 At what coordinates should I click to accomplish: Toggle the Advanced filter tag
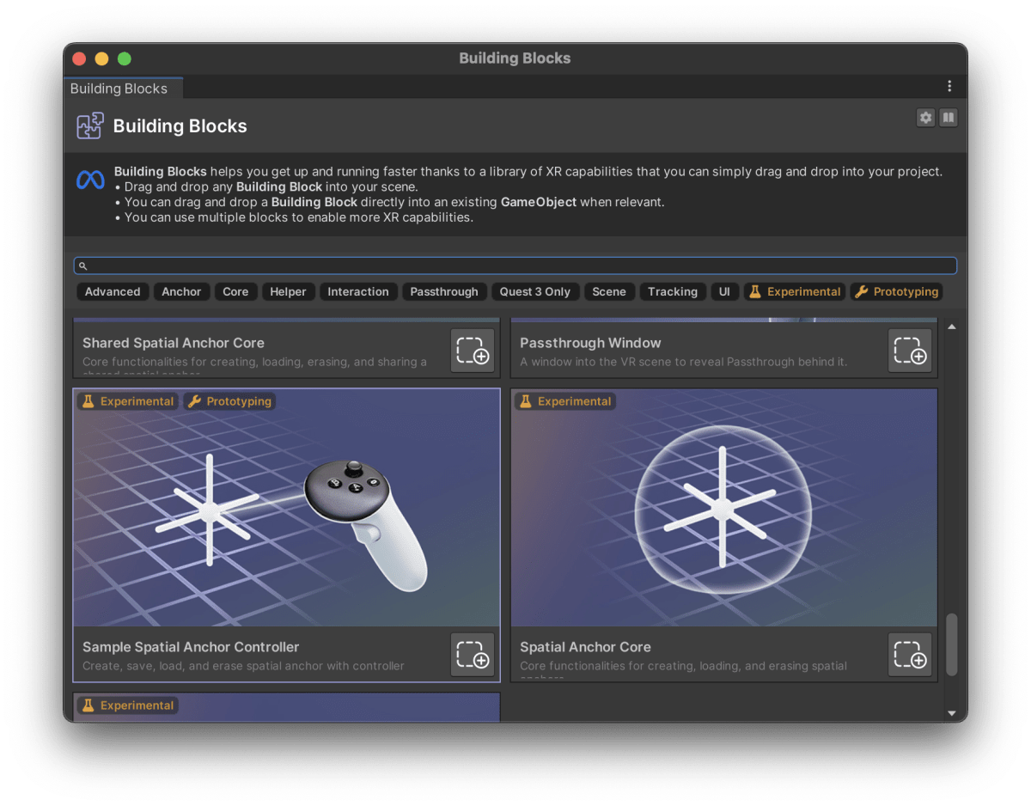(x=113, y=292)
